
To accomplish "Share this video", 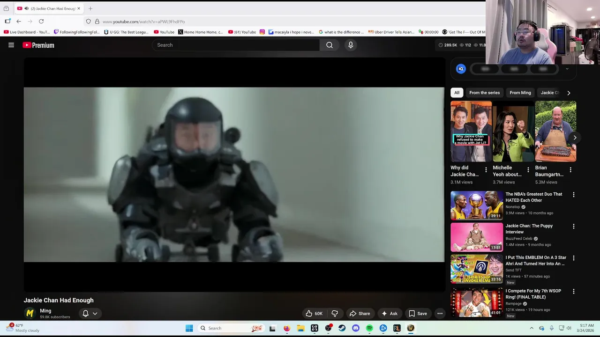I will pyautogui.click(x=360, y=314).
